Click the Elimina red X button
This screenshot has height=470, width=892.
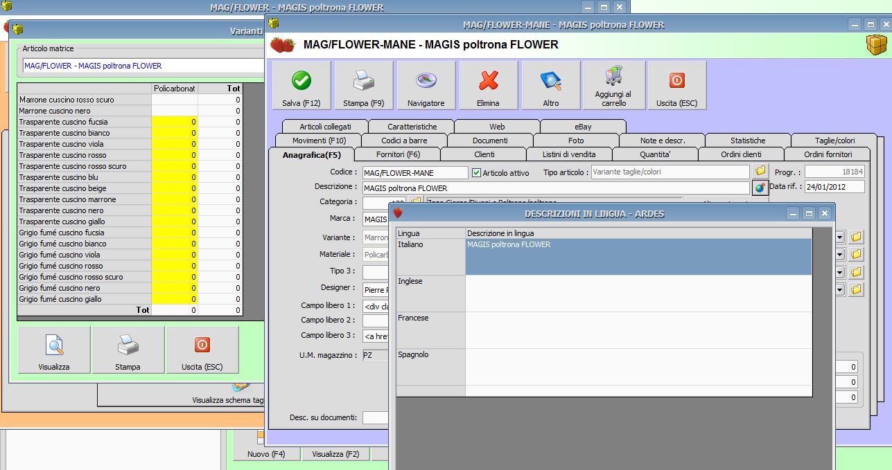click(x=489, y=86)
